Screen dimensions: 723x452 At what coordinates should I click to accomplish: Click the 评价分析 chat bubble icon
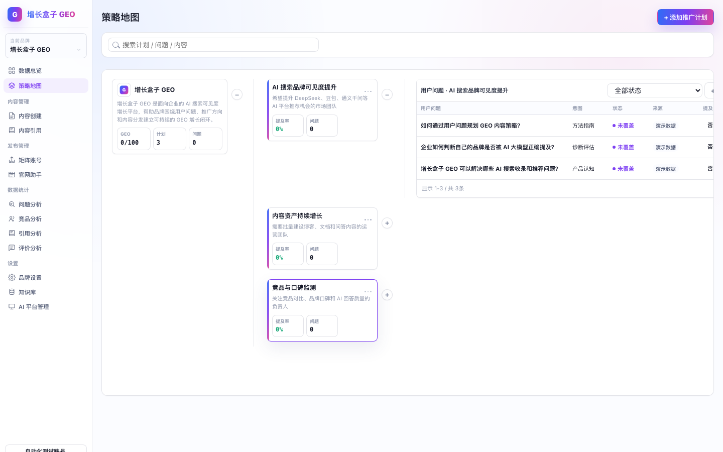point(12,248)
